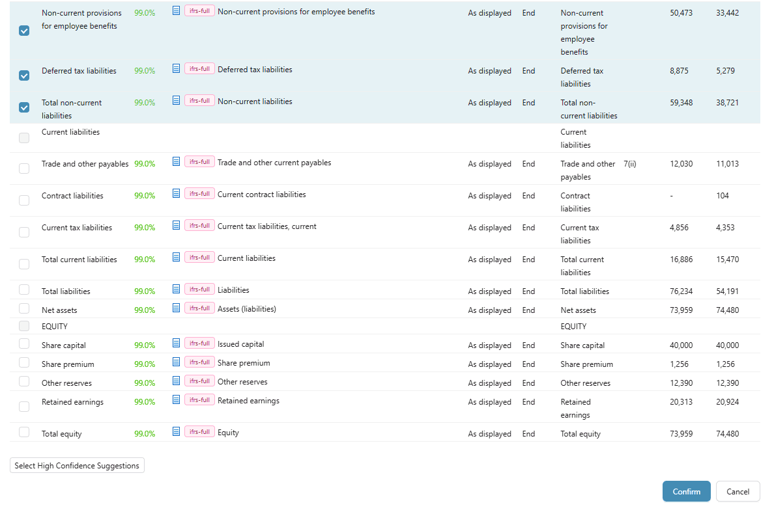Open document icon for Non-current liabilities concept

point(176,101)
